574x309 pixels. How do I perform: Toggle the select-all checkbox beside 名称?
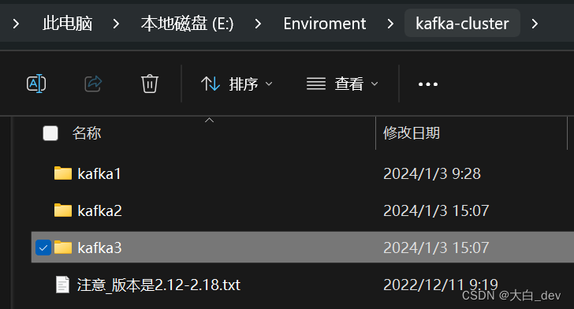click(x=50, y=133)
